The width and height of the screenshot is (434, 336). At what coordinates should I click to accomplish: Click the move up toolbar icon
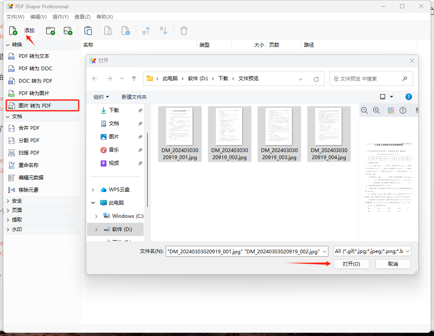click(146, 31)
